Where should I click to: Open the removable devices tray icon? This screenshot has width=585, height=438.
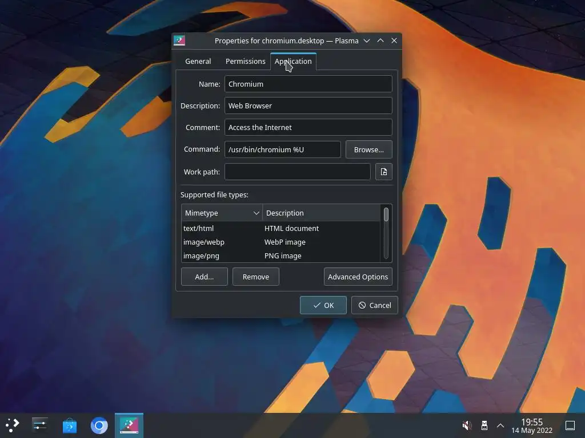[484, 425]
